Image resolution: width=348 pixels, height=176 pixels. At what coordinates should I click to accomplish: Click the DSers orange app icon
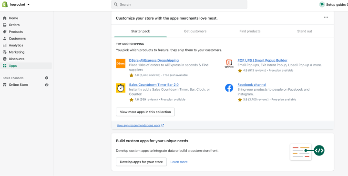[x=121, y=63]
